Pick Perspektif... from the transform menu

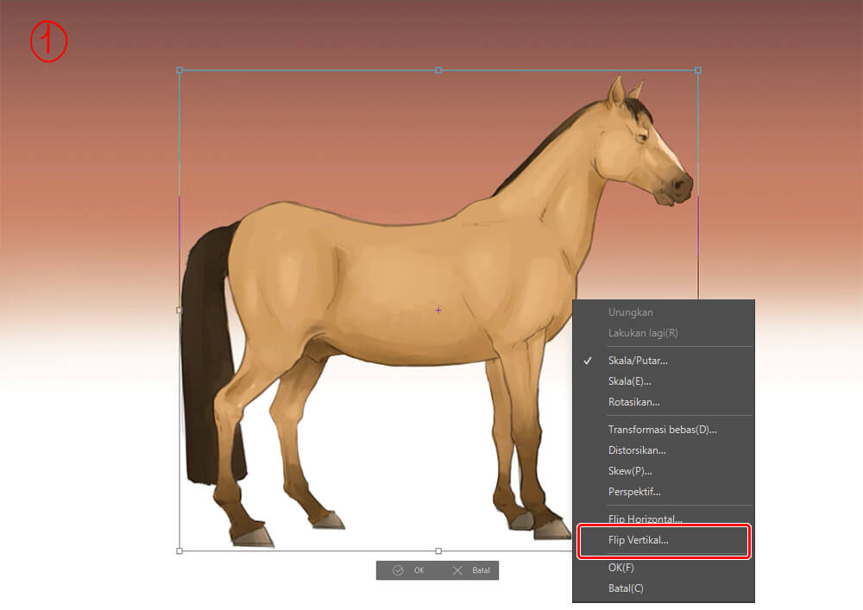click(x=634, y=492)
